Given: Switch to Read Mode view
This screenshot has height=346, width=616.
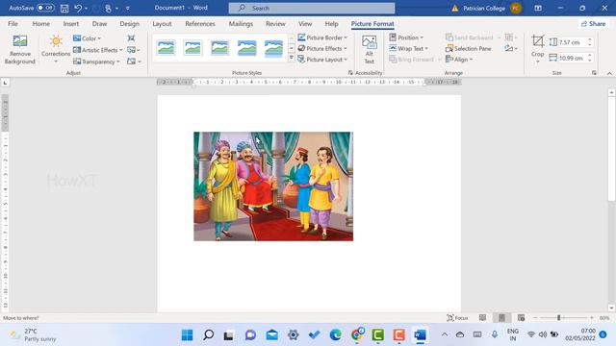Looking at the screenshot, I should pyautogui.click(x=482, y=318).
